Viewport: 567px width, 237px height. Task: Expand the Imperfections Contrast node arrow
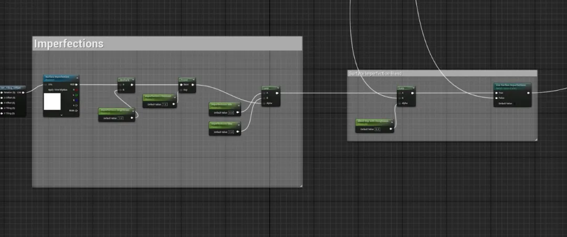coord(175,98)
